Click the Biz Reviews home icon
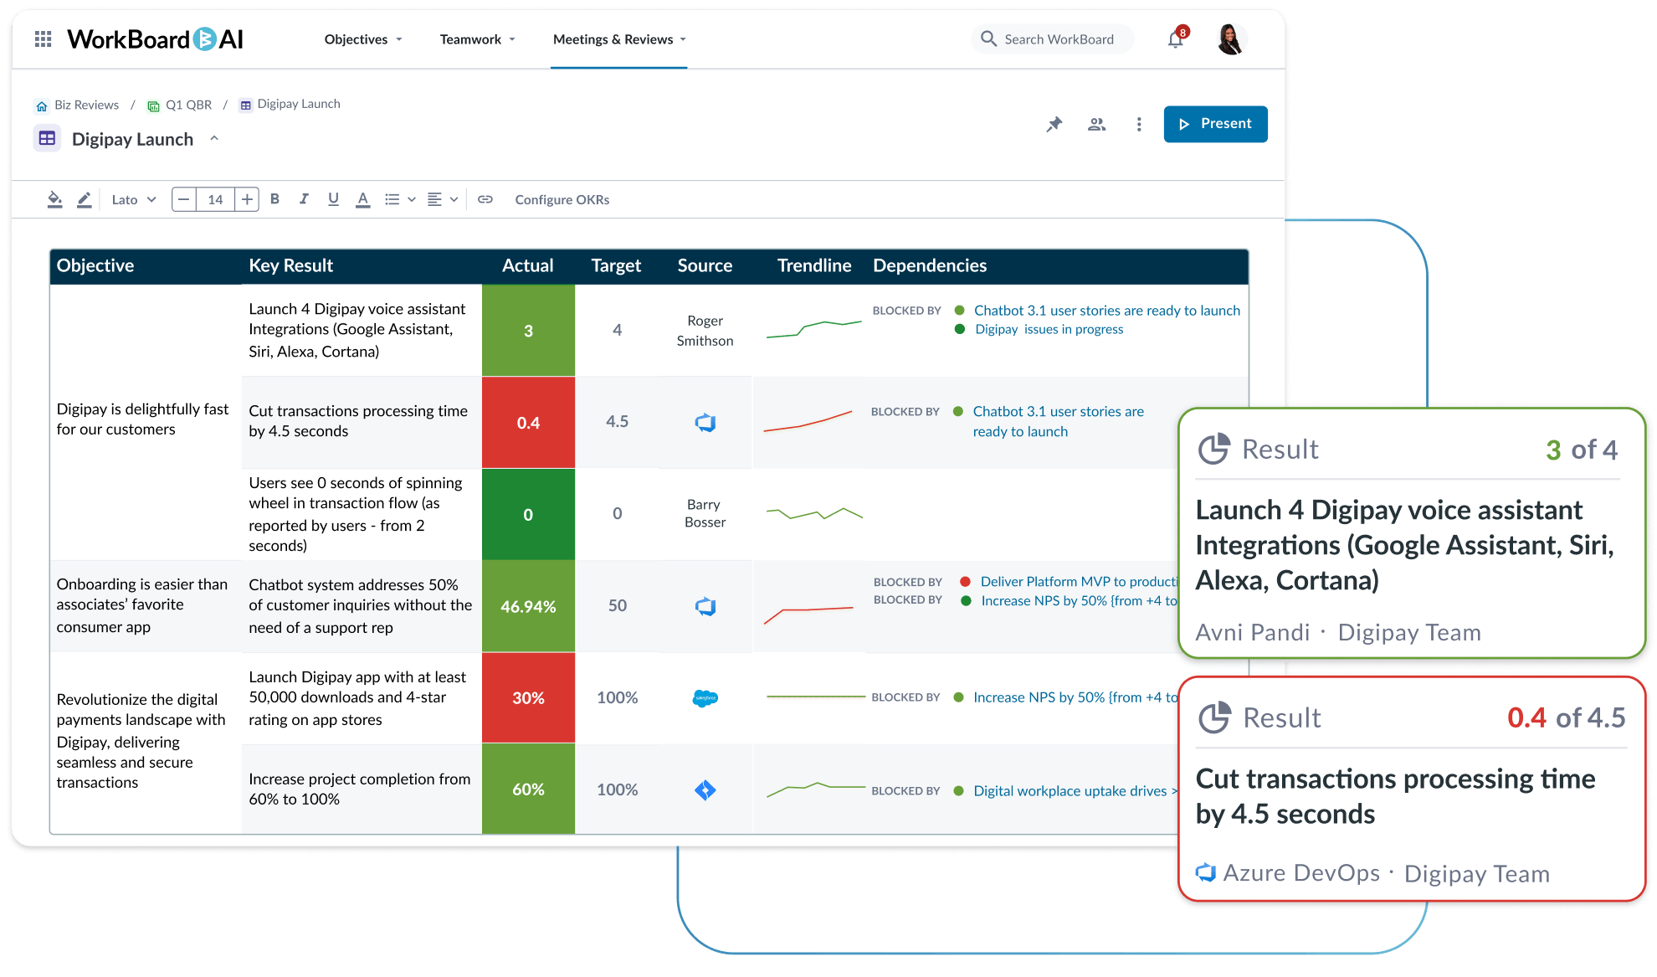 click(41, 105)
